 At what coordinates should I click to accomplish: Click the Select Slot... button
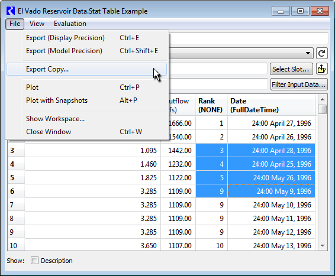click(291, 69)
